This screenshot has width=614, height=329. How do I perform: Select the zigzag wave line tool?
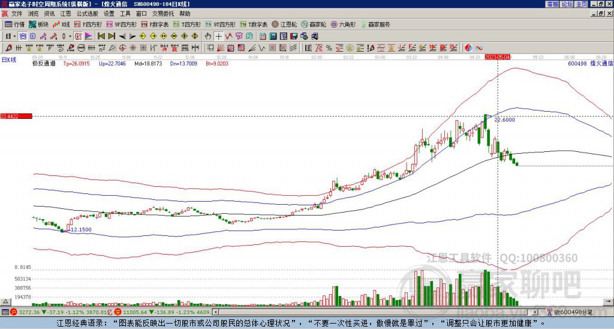pyautogui.click(x=263, y=48)
